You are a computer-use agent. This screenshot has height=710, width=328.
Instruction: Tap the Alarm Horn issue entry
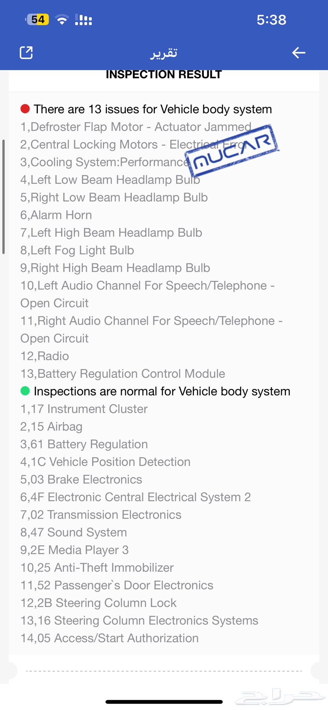point(56,215)
